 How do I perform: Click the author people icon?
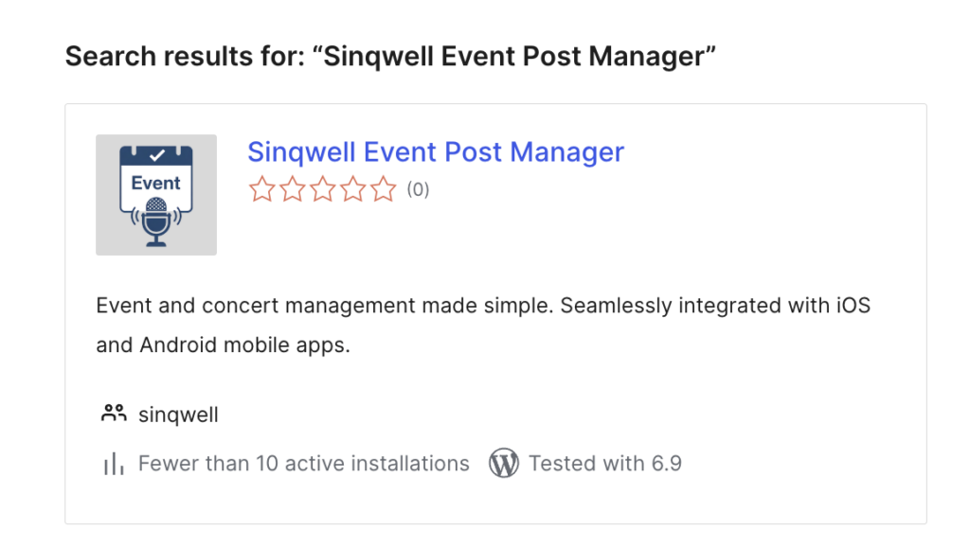(x=113, y=414)
